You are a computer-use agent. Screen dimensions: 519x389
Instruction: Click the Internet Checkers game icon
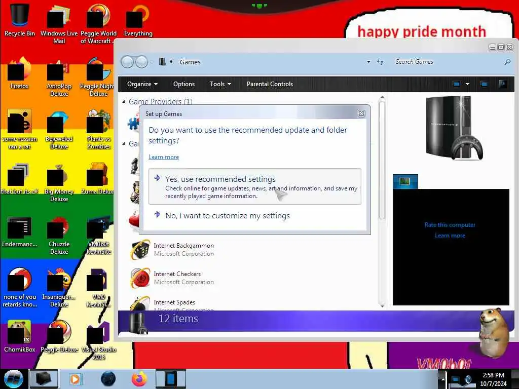[x=140, y=278]
